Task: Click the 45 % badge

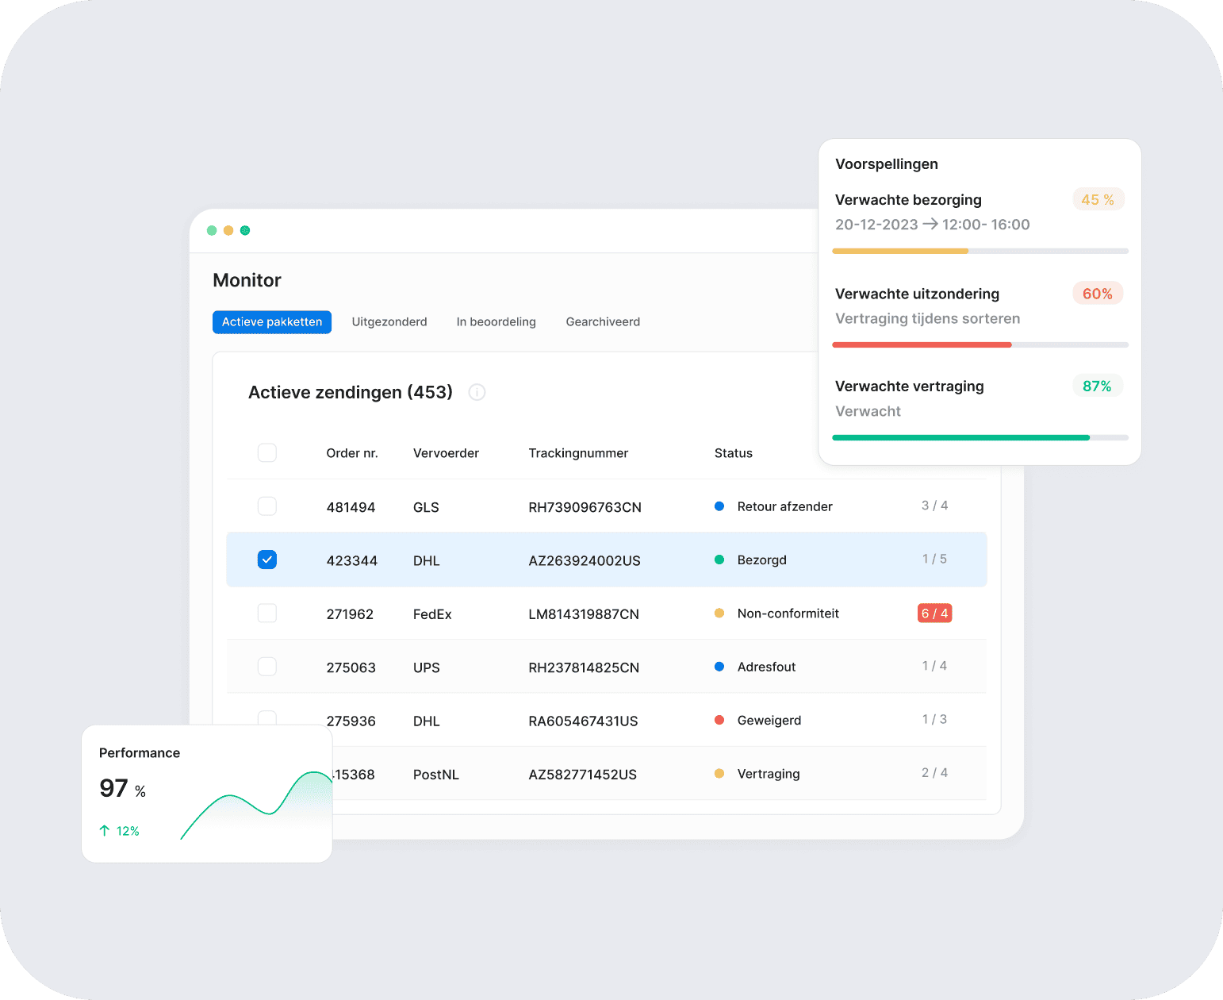Action: point(1098,200)
